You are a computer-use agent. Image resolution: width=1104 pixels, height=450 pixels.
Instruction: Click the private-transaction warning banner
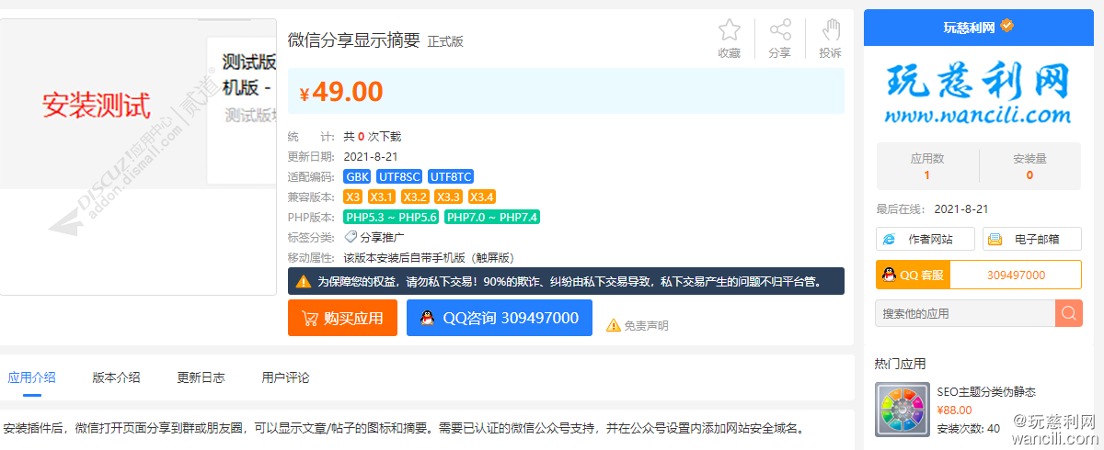566,281
